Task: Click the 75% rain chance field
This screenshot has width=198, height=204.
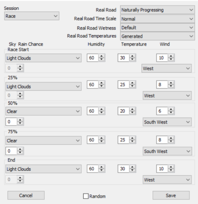Action: tap(11, 151)
